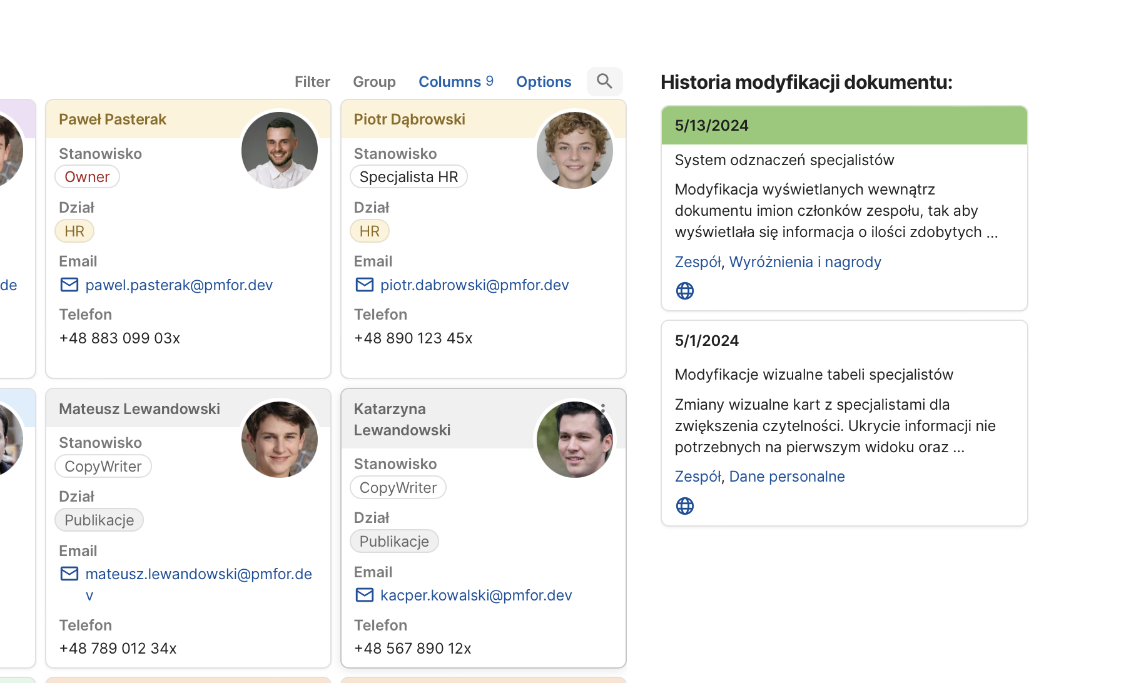Open three-dot menu on Katarzyna Lewandowski card
The height and width of the screenshot is (683, 1126).
click(x=603, y=408)
